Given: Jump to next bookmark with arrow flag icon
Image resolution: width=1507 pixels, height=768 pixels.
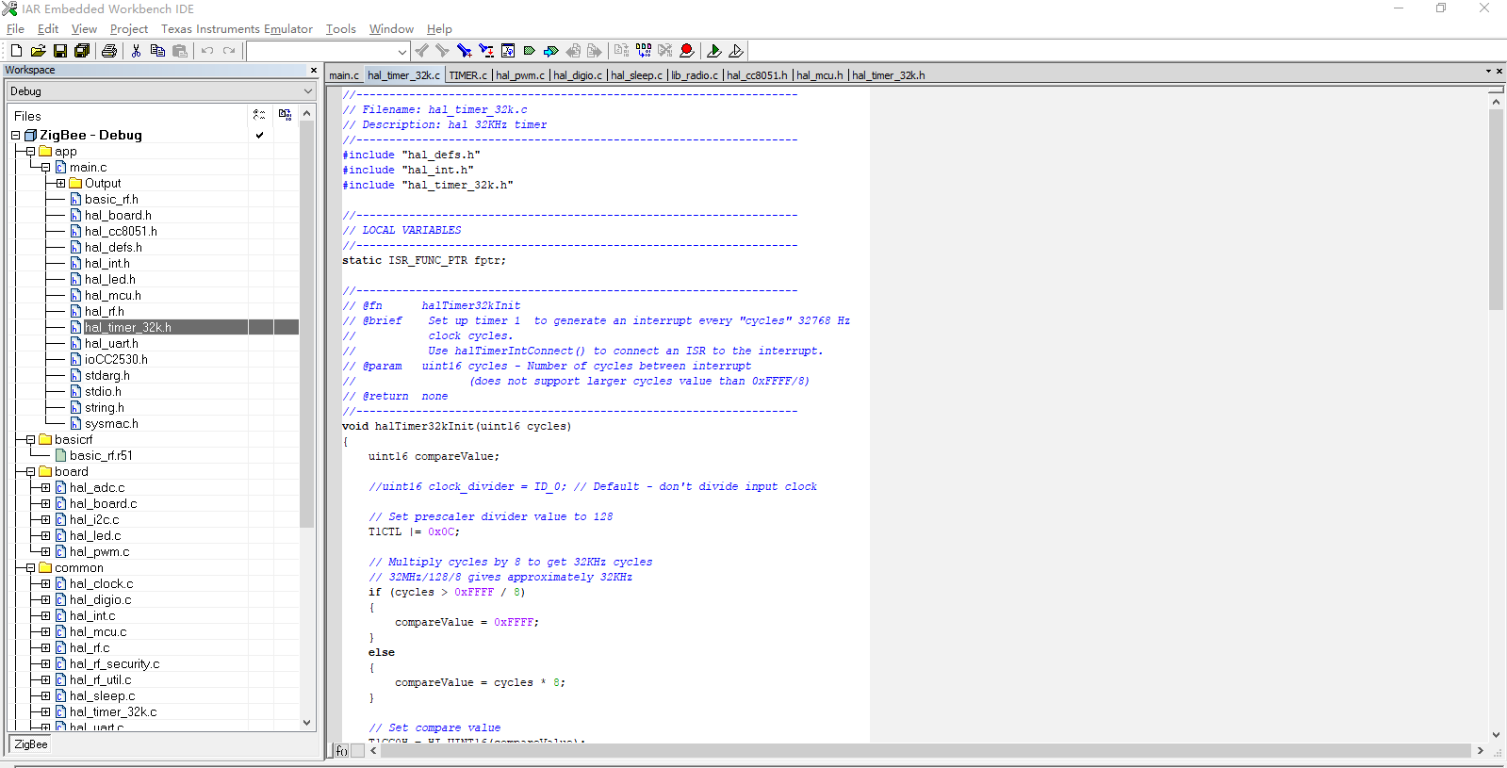Looking at the screenshot, I should [550, 51].
